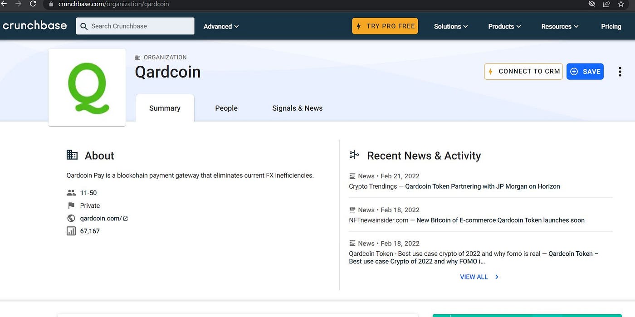This screenshot has width=635, height=317.
Task: Click the About heading
Action: coord(99,156)
